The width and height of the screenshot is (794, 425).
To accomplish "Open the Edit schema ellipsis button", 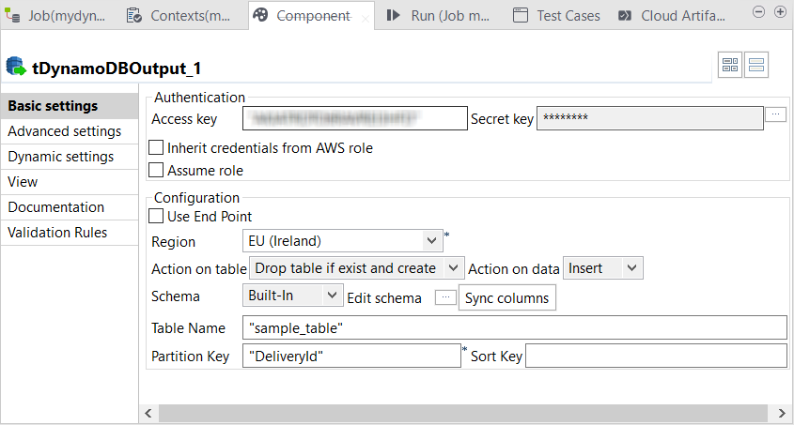I will point(445,297).
